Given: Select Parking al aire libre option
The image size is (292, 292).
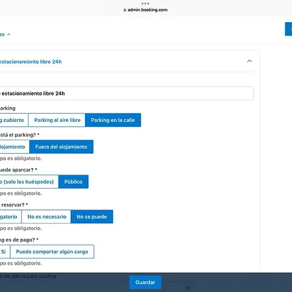Looking at the screenshot, I should tap(57, 120).
